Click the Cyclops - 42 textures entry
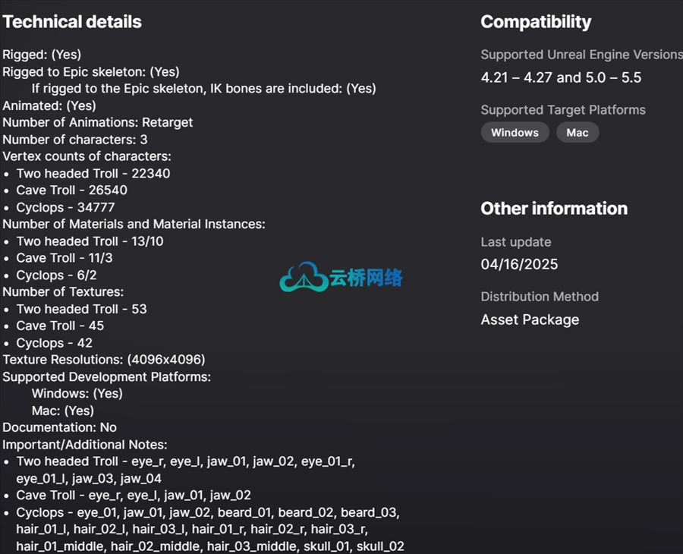 [x=55, y=343]
